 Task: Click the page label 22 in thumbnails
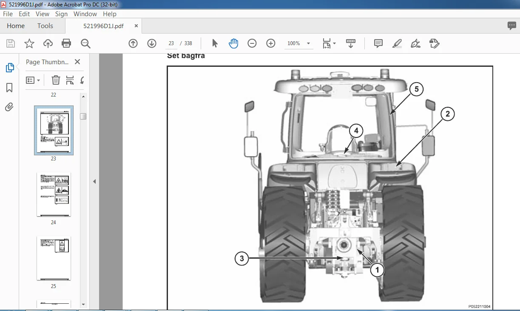pos(54,95)
